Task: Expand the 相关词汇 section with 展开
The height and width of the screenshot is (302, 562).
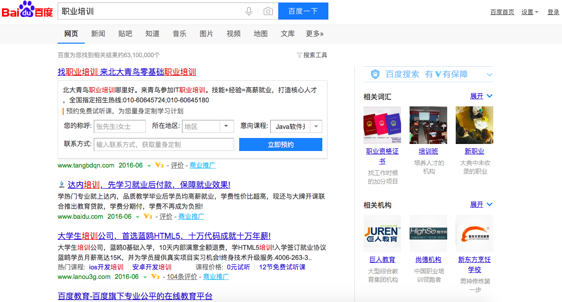Action: tap(481, 96)
